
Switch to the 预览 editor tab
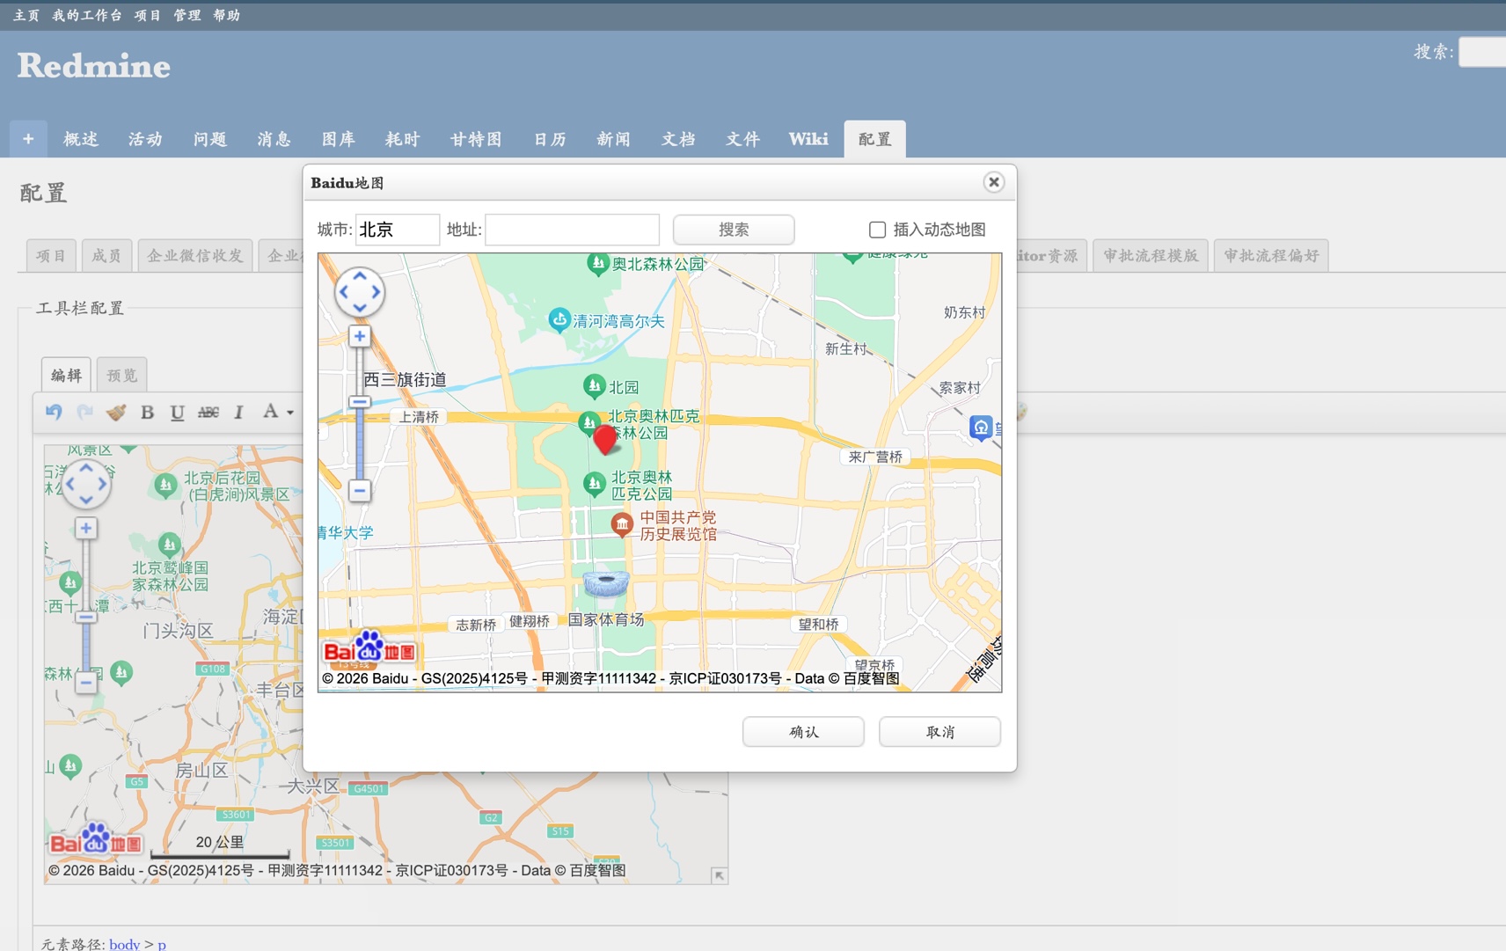pos(122,375)
